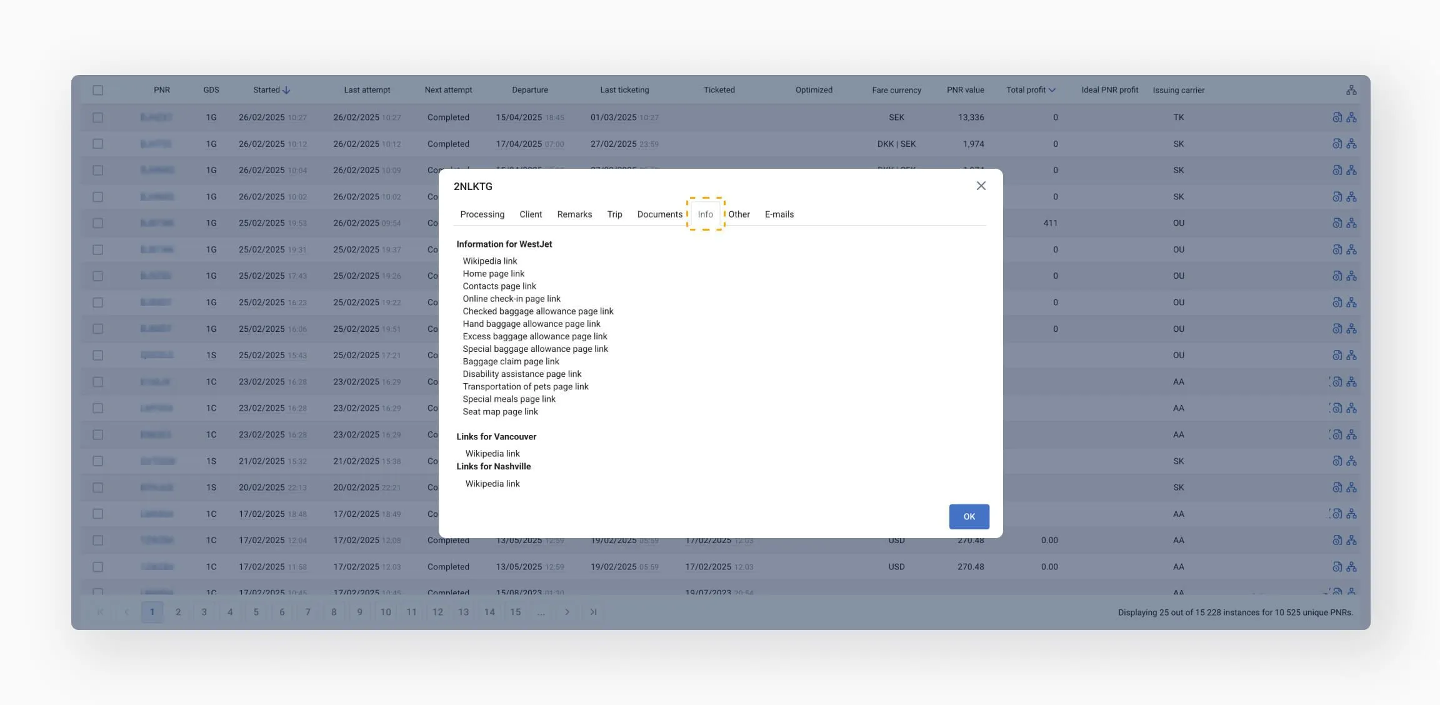Viewport: 1440px width, 705px height.
Task: Click hierarchy icon in TK carrier row
Action: pos(1351,117)
